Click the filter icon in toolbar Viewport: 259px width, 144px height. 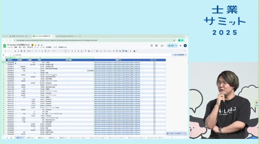(x=123, y=51)
